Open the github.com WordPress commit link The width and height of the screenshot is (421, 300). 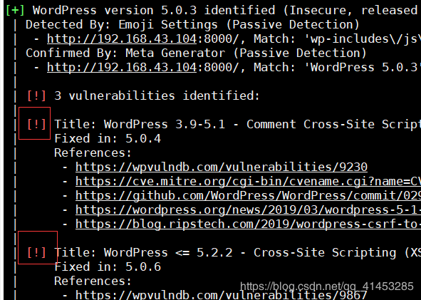coord(248,195)
